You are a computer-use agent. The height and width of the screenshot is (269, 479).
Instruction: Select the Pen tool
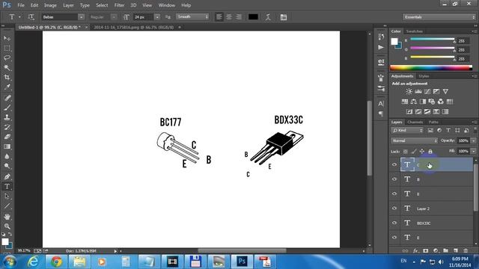pyautogui.click(x=7, y=176)
